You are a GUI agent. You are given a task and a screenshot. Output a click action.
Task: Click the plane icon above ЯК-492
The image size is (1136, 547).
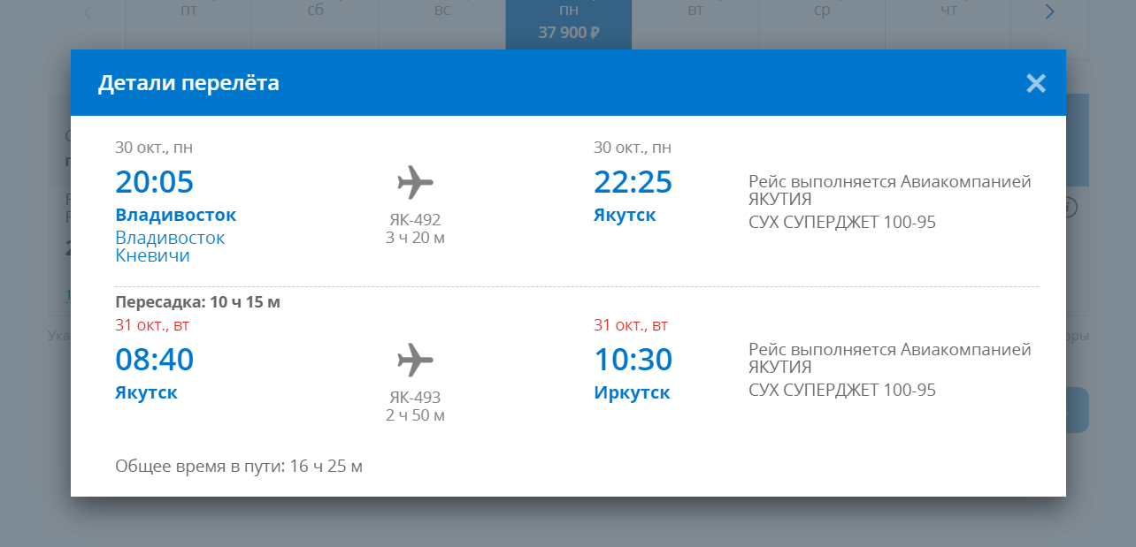click(415, 183)
